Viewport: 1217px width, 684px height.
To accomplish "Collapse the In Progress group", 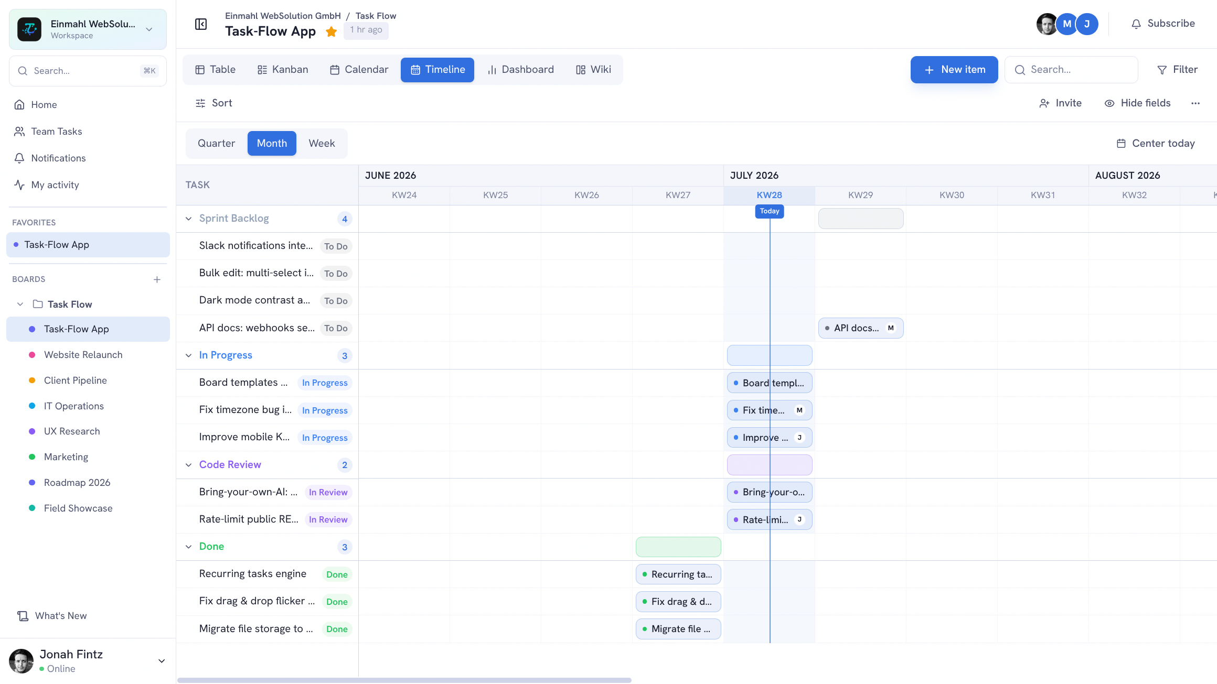I will 188,355.
